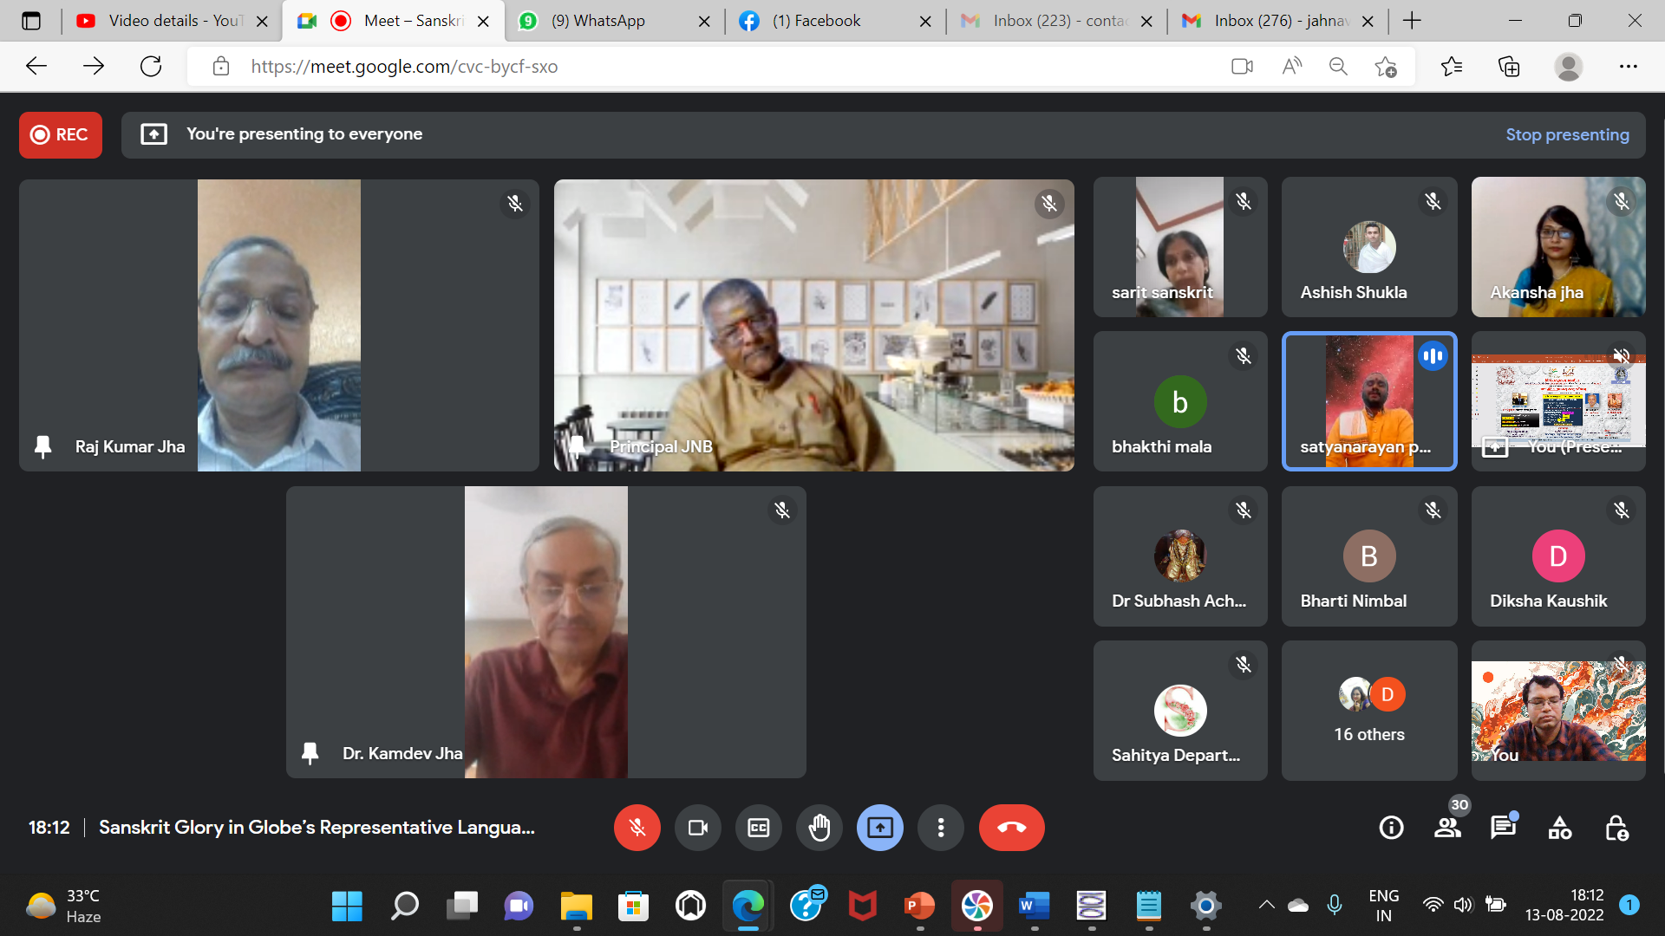Open PowerPoint from the taskbar
The height and width of the screenshot is (936, 1665).
(919, 907)
